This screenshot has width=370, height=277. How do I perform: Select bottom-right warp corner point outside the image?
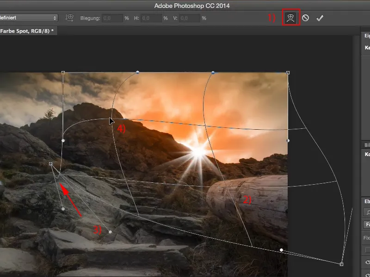(341, 264)
